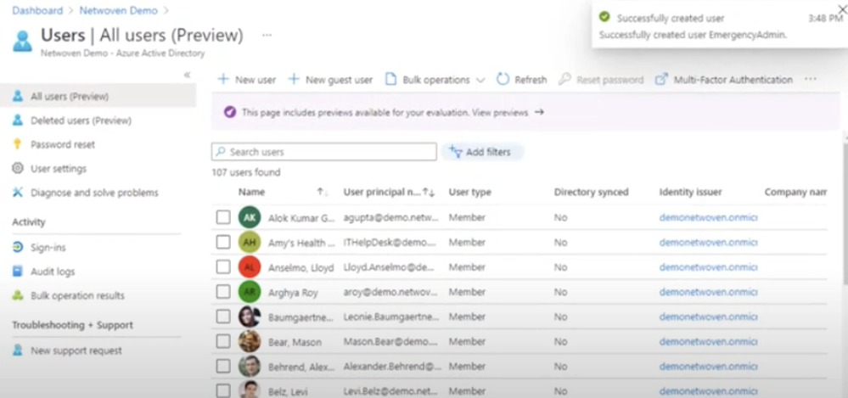The image size is (848, 398).
Task: Click the Audit logs icon
Action: [18, 272]
